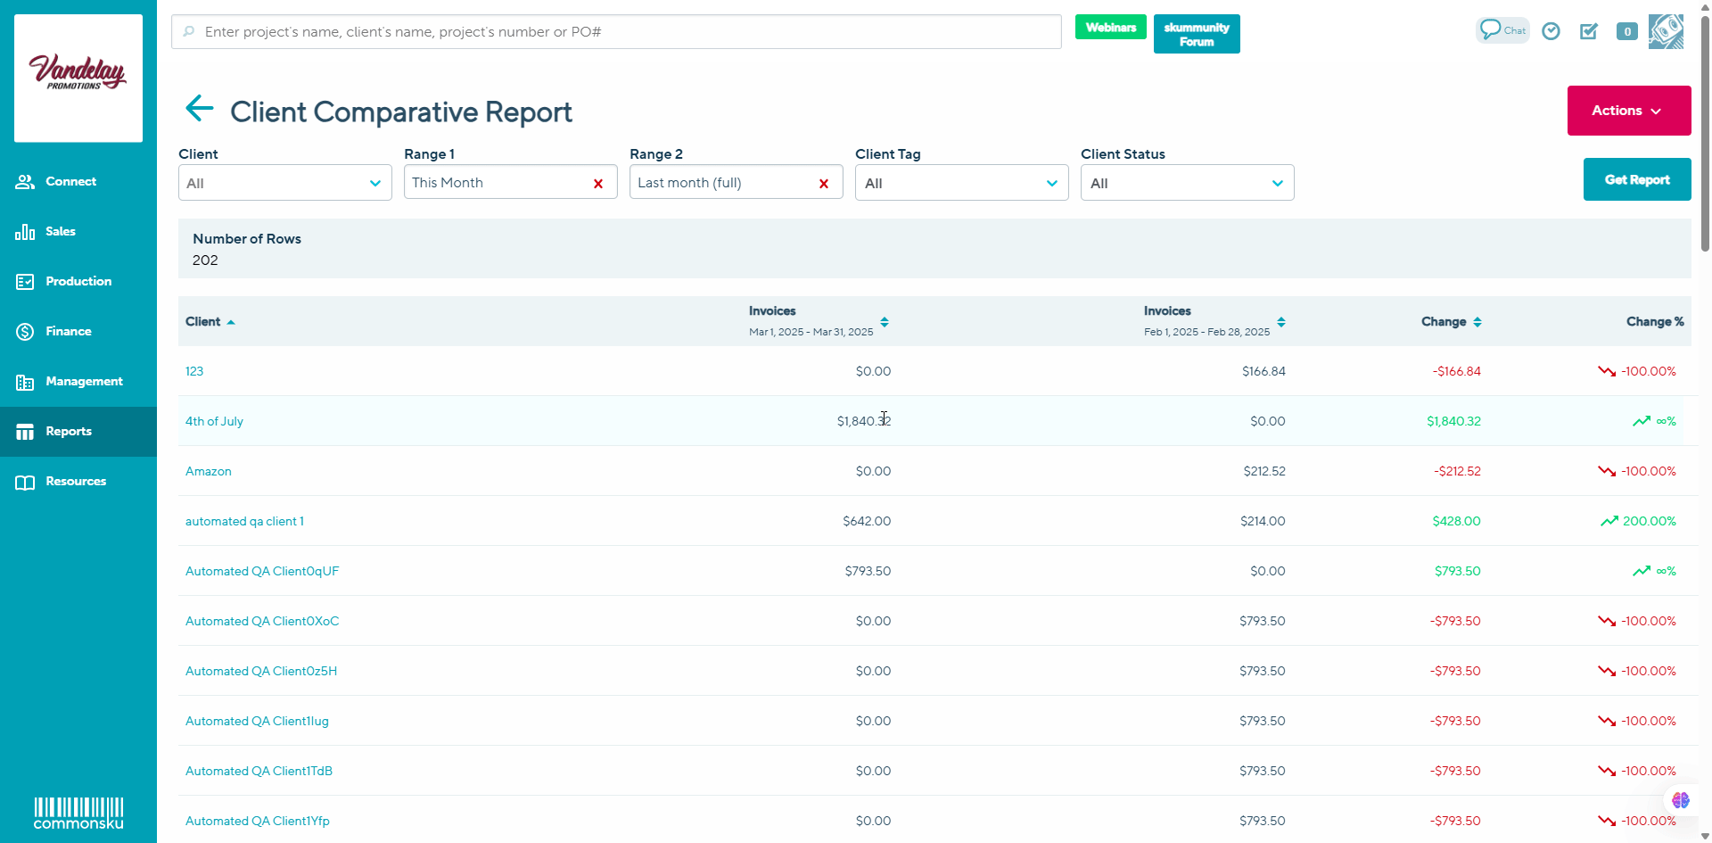Go to Finance in the sidebar
The image size is (1712, 843).
(69, 331)
